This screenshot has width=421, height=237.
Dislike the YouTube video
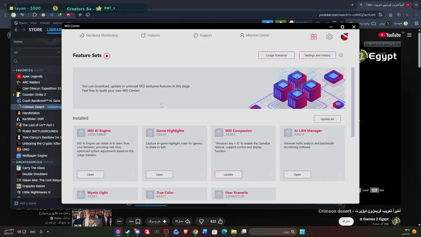point(201,222)
